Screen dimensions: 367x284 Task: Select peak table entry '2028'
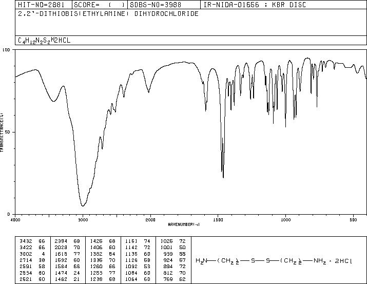[61, 248]
